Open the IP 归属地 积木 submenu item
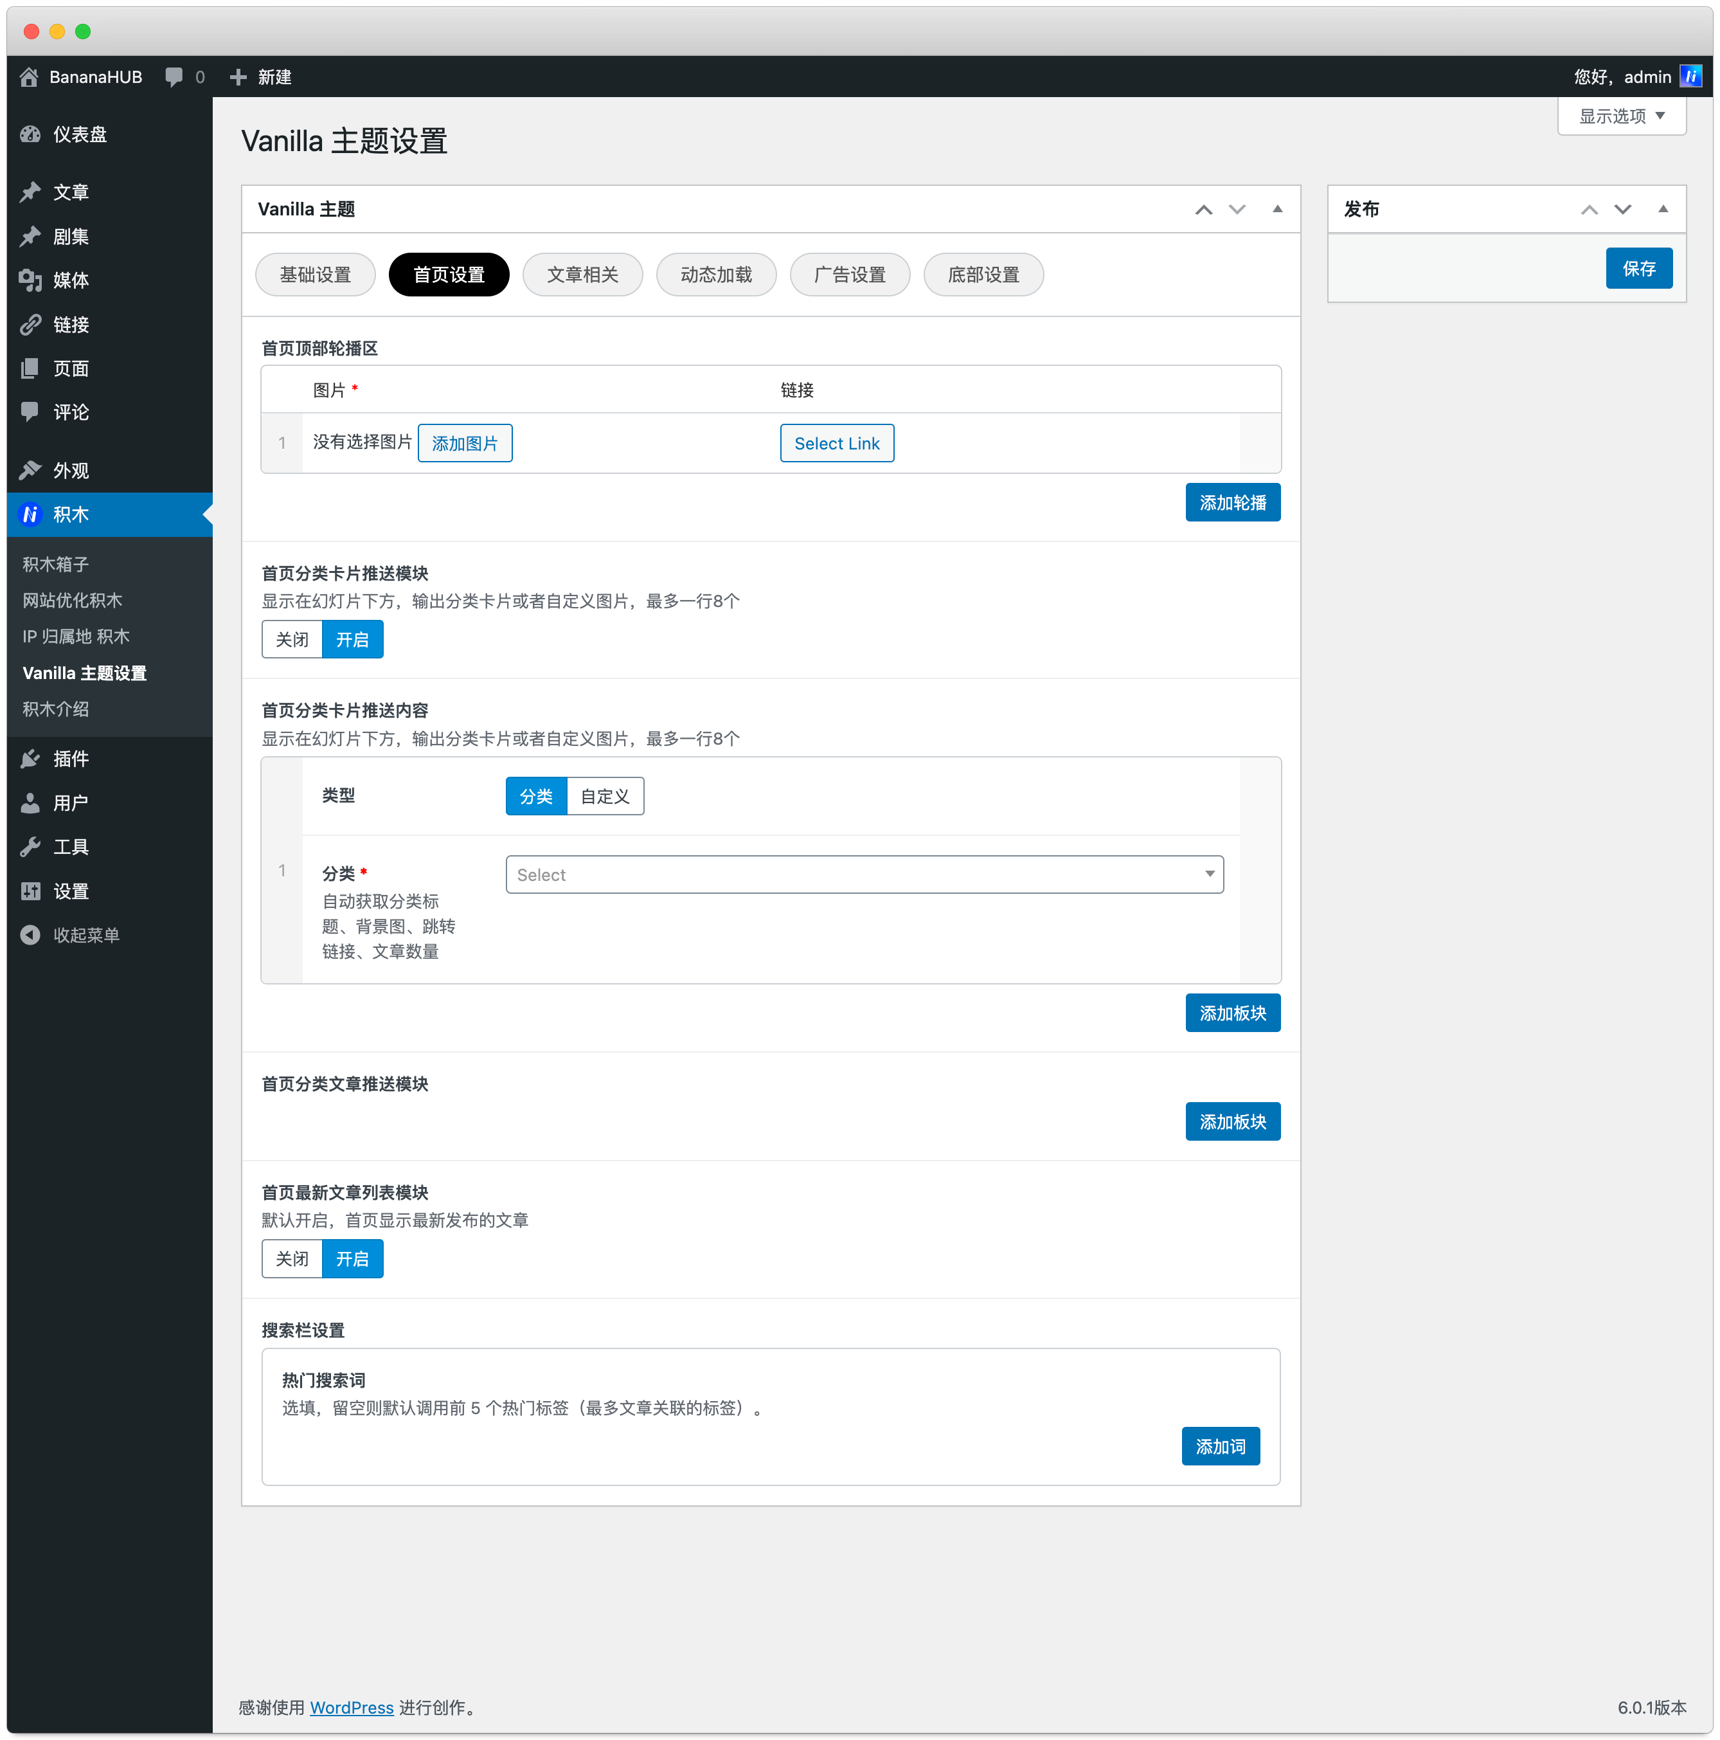Screen dimensions: 1720x1740 (76, 636)
